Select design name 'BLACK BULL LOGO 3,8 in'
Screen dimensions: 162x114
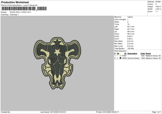20,12
